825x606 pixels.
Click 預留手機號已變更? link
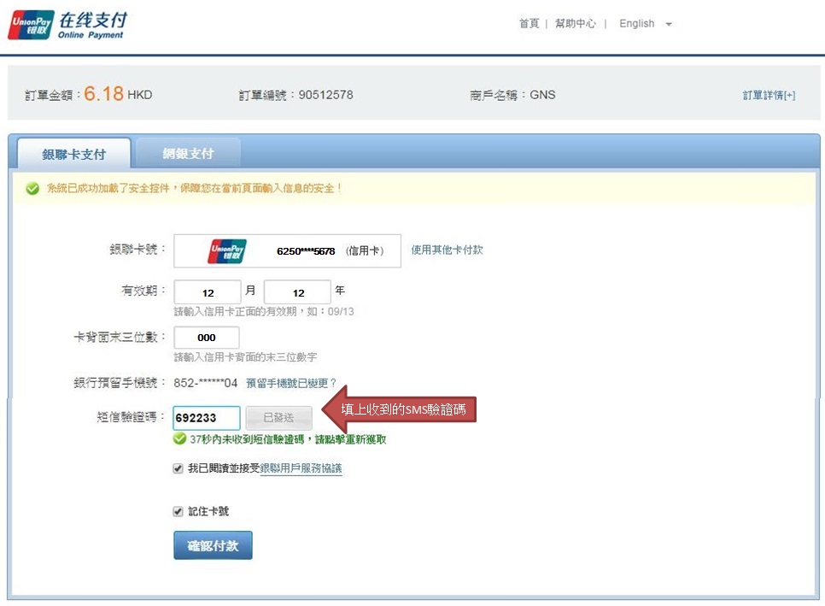tap(291, 383)
